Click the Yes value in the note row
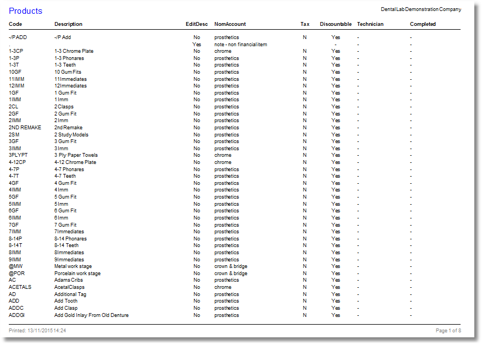The image size is (482, 345). click(197, 44)
